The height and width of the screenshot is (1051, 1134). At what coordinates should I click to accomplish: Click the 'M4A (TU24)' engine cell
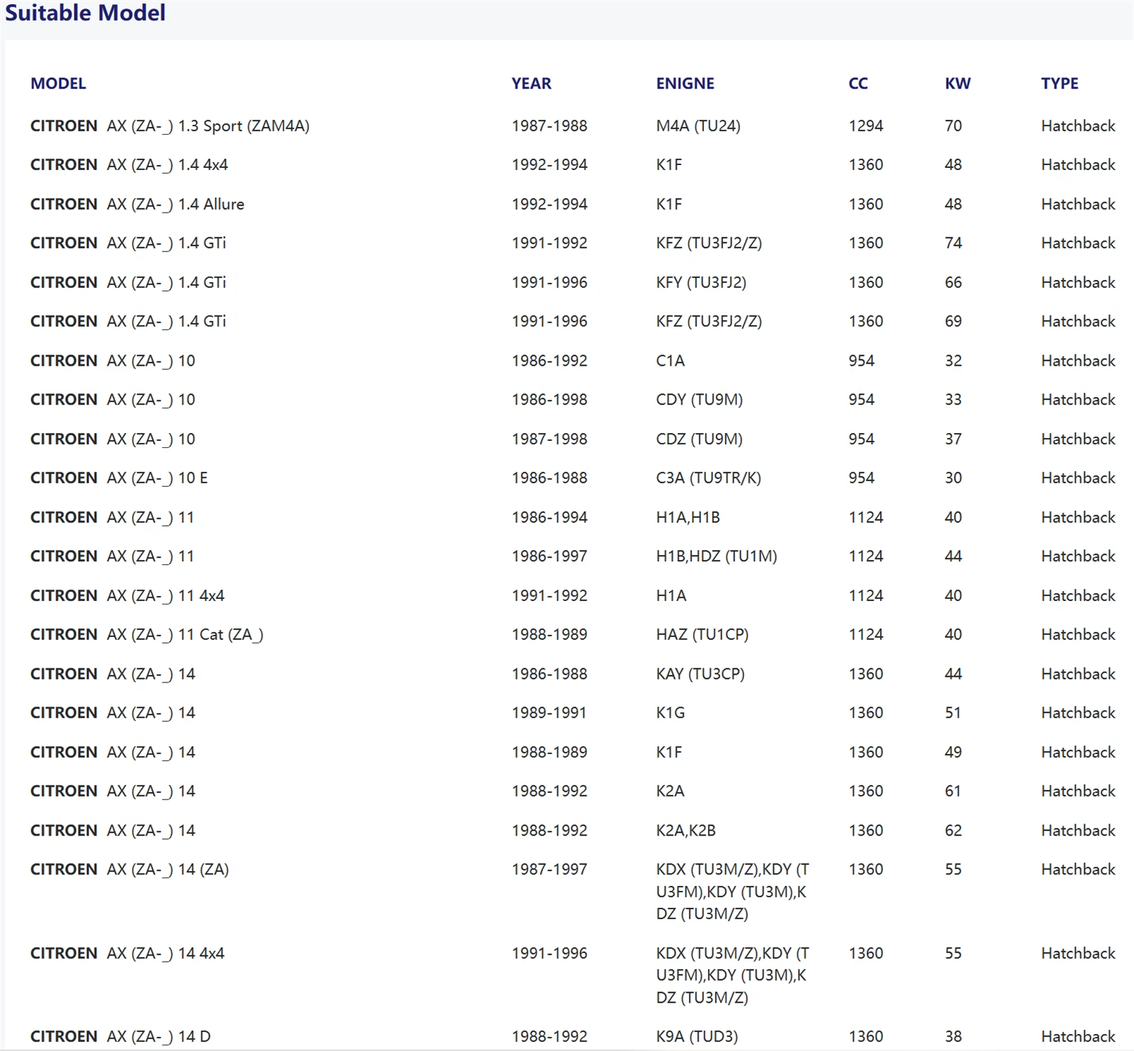pyautogui.click(x=698, y=126)
